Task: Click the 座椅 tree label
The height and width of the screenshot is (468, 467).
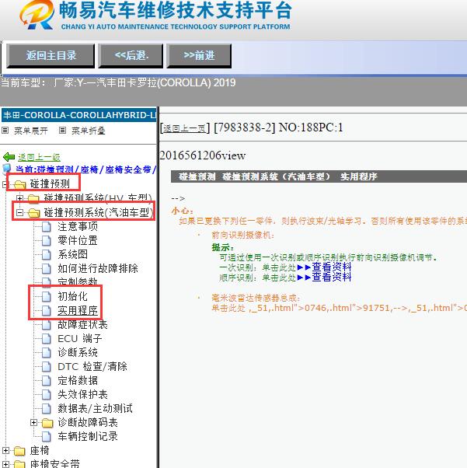Action: (x=40, y=451)
